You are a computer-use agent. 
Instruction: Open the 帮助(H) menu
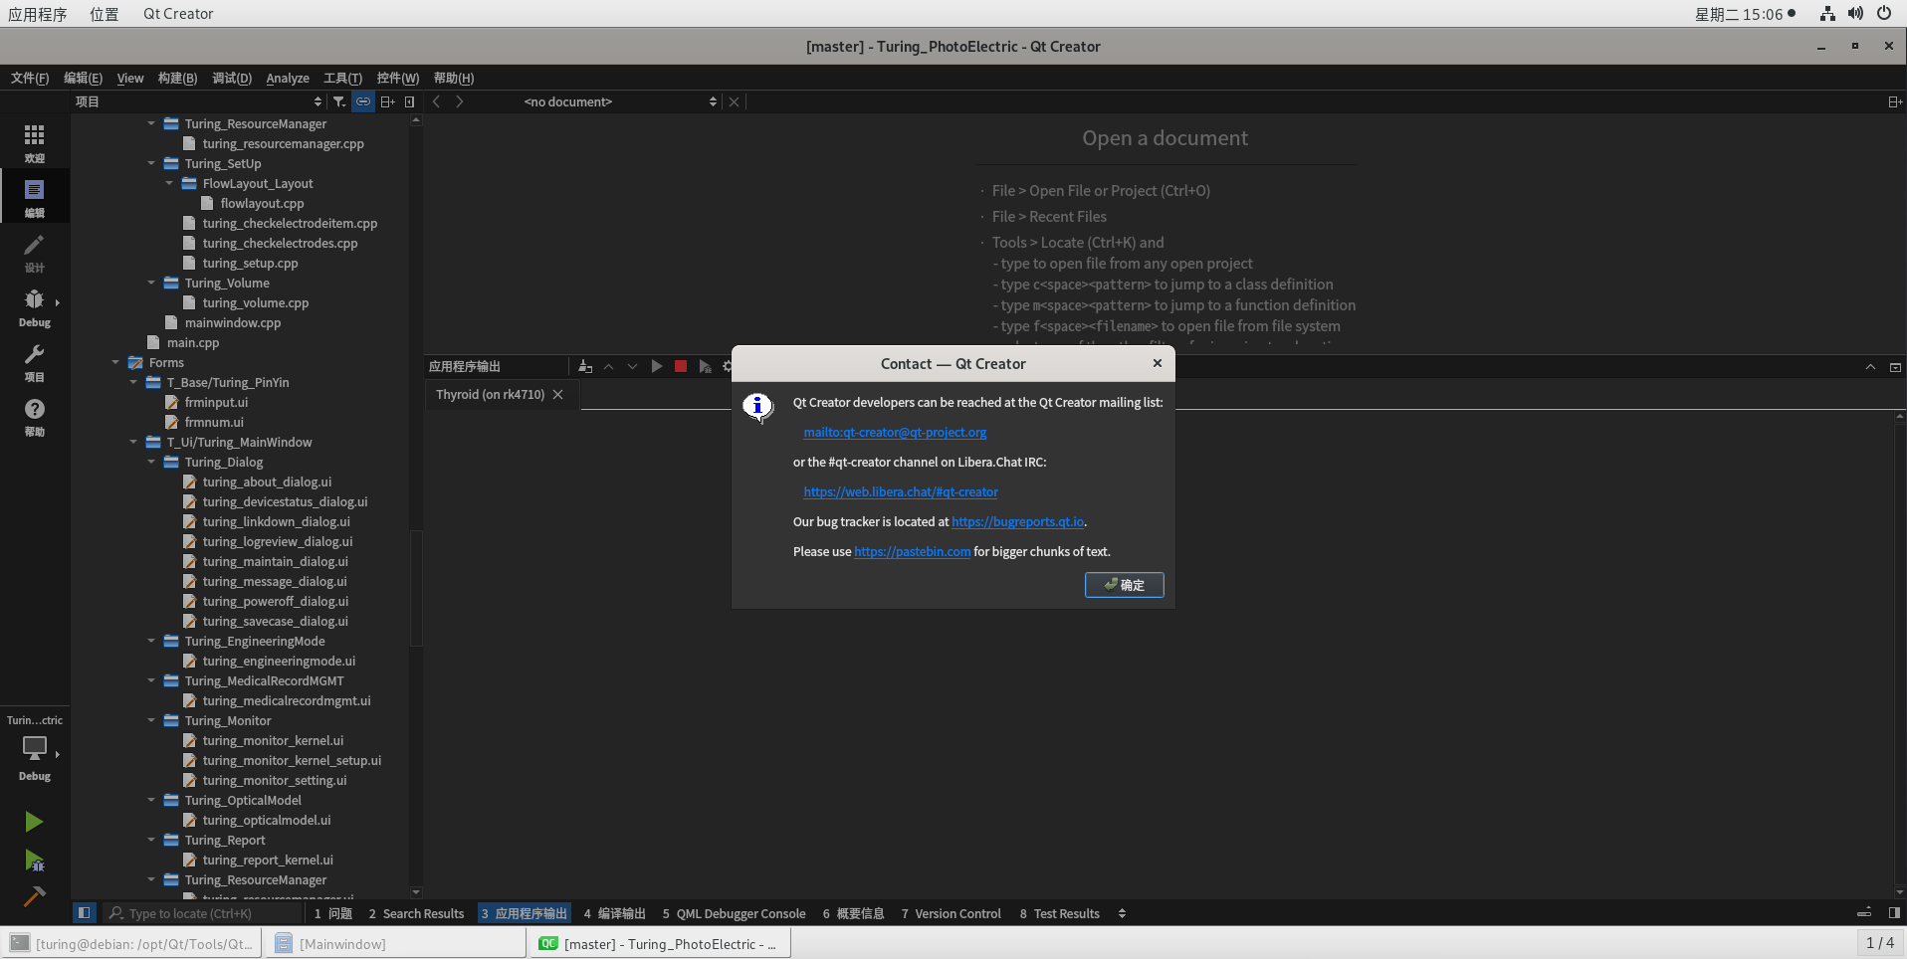pyautogui.click(x=454, y=78)
